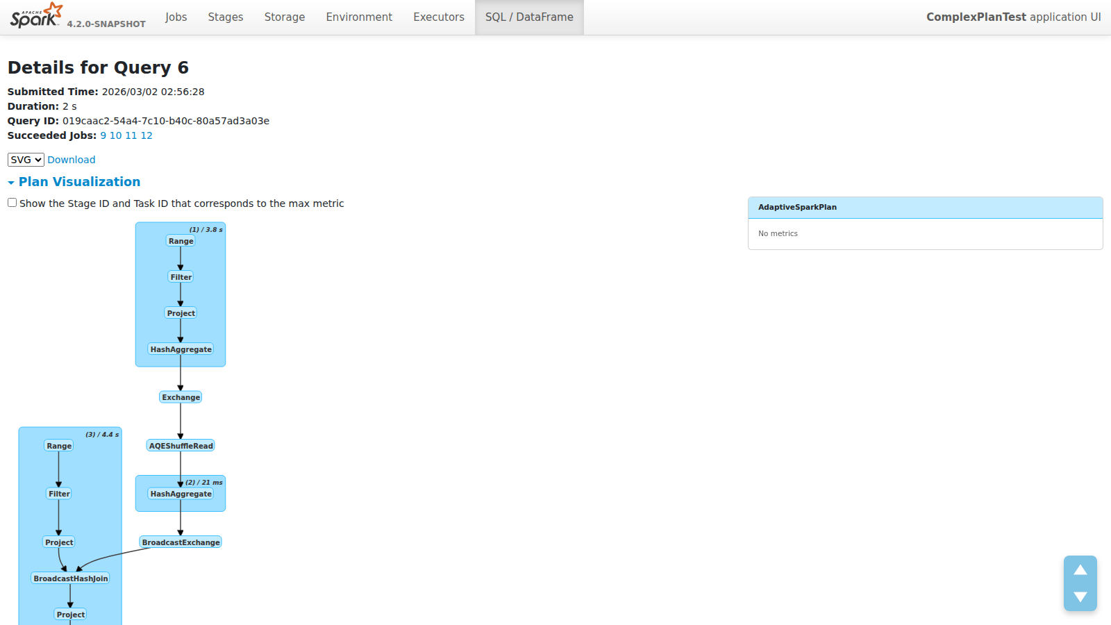
Task: Click the BroadcastHashJoin node
Action: 70,577
